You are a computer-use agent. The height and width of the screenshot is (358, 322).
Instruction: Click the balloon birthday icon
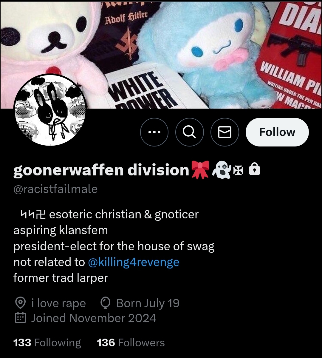click(x=105, y=303)
